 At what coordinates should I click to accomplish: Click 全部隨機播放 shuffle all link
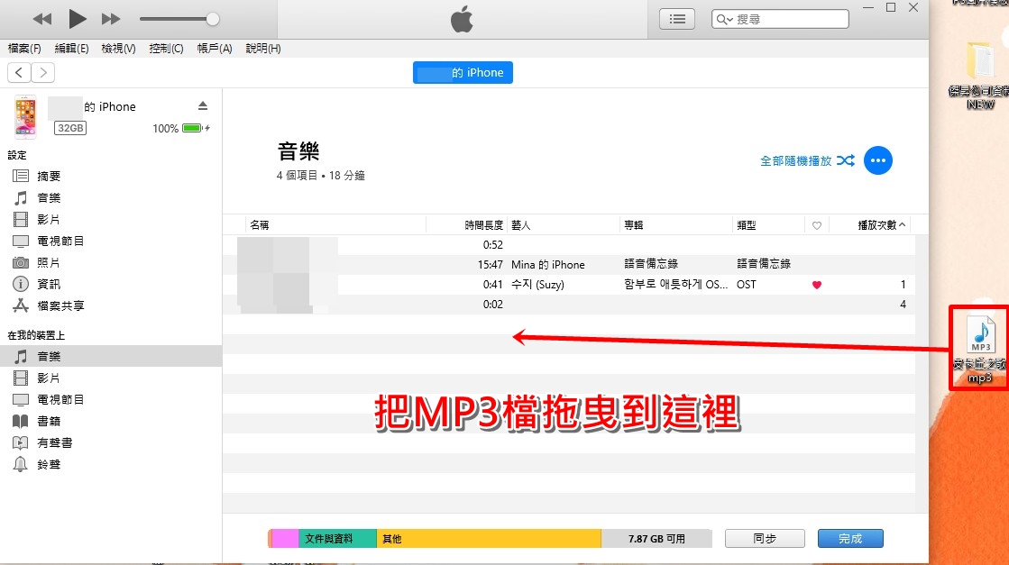[807, 160]
